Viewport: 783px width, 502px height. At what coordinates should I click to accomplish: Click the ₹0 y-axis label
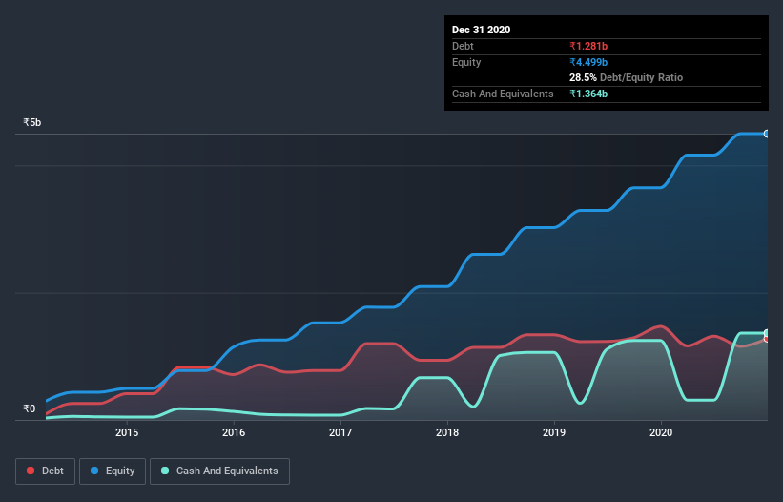30,408
